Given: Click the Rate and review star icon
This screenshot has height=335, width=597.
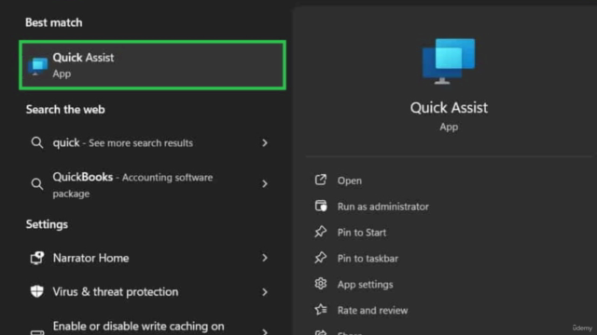Looking at the screenshot, I should (321, 310).
